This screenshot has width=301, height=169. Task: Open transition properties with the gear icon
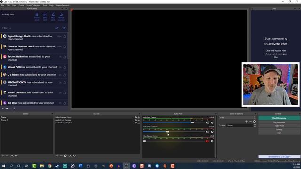coord(254,122)
